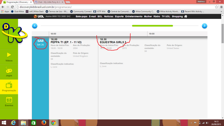The height and width of the screenshot is (126, 224).
Task: Show hidden system tray icons arrow
Action: coord(191,123)
